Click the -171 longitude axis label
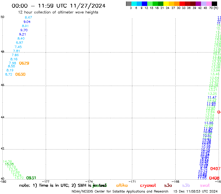The width and height of the screenshot is (221, 194). pyautogui.click(x=132, y=182)
